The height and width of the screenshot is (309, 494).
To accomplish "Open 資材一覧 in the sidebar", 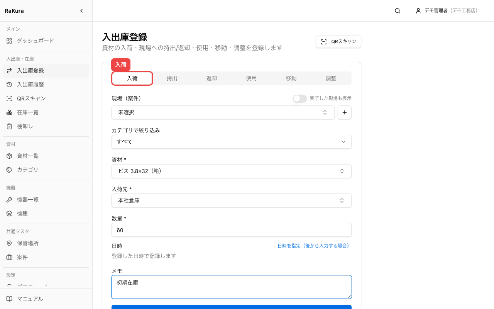I will [46, 156].
